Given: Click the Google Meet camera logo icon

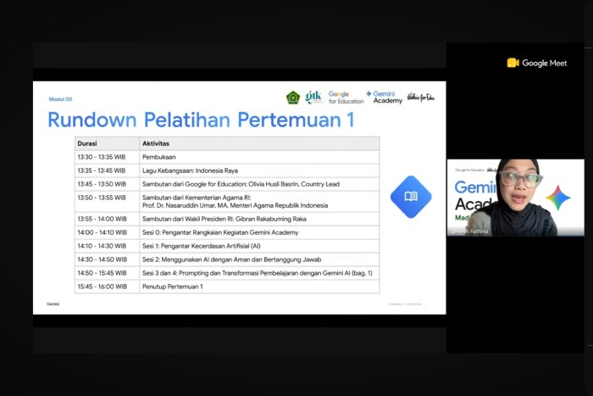Looking at the screenshot, I should tap(513, 63).
